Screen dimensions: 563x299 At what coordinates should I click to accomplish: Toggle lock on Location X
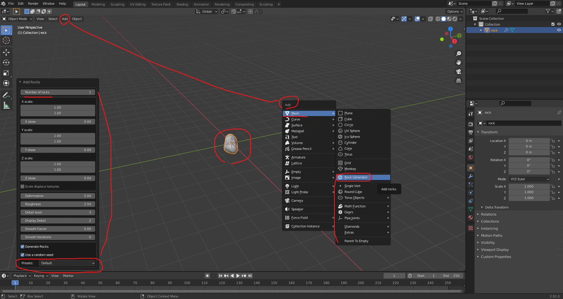tap(553, 141)
